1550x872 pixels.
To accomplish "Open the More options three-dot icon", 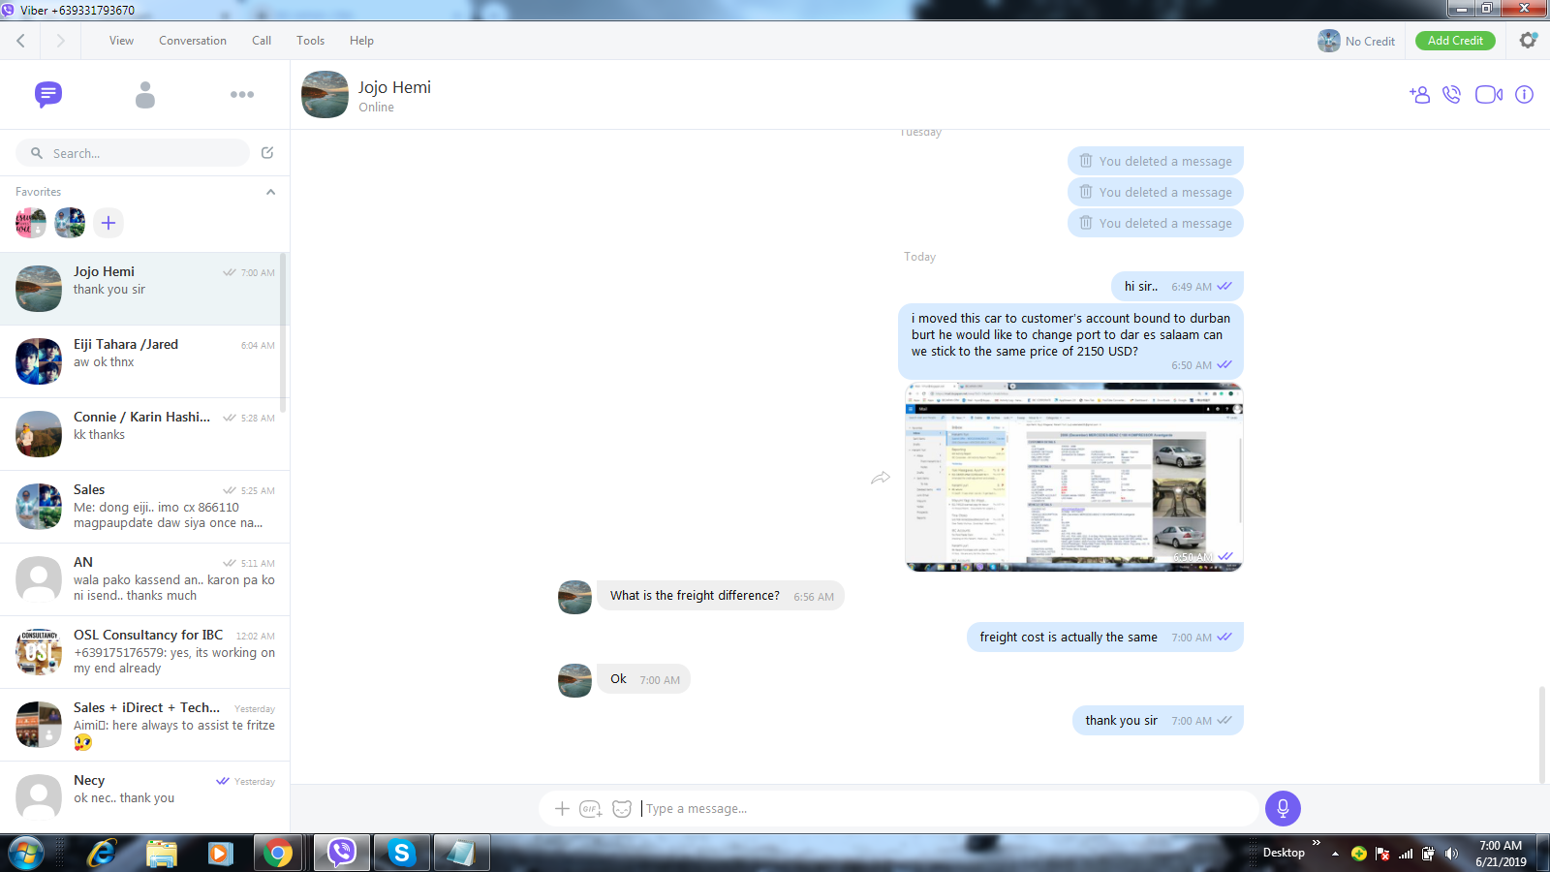I will [242, 94].
